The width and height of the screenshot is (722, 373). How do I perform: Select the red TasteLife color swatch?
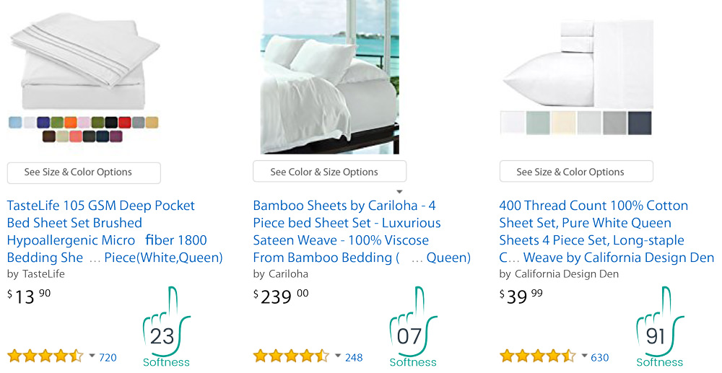click(x=124, y=123)
